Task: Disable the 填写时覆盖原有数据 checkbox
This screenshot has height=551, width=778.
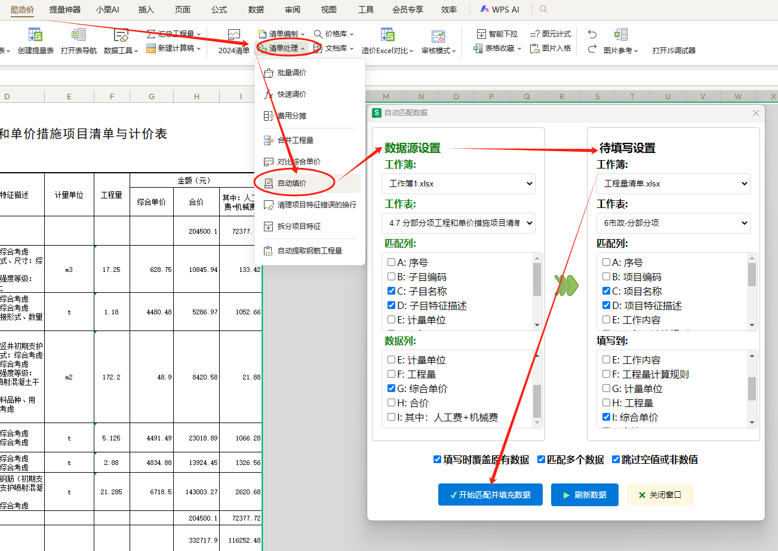Action: [438, 460]
